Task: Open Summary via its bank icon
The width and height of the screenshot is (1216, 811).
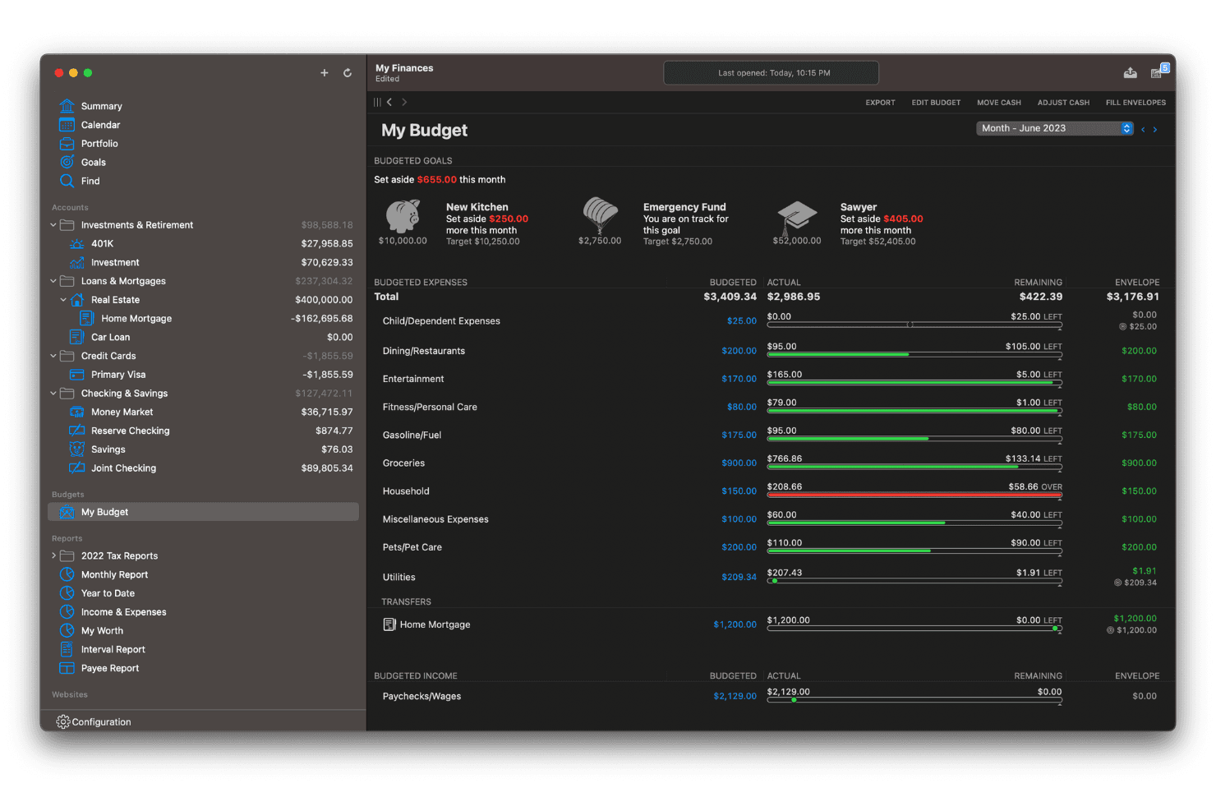Action: [x=67, y=106]
